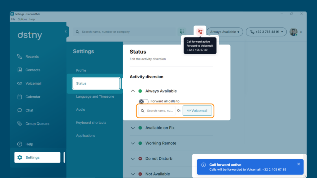Toggle the Forward all calls to switch

coord(144,101)
